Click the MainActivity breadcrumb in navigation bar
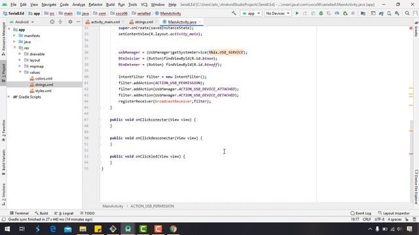Viewport: 419px width, 235px height. point(168,13)
